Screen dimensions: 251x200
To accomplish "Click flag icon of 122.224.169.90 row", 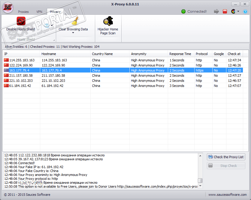I will [6, 65].
